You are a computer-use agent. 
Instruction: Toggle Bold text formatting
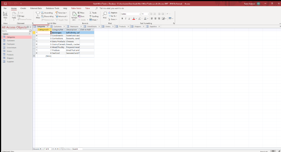[x=122, y=19]
